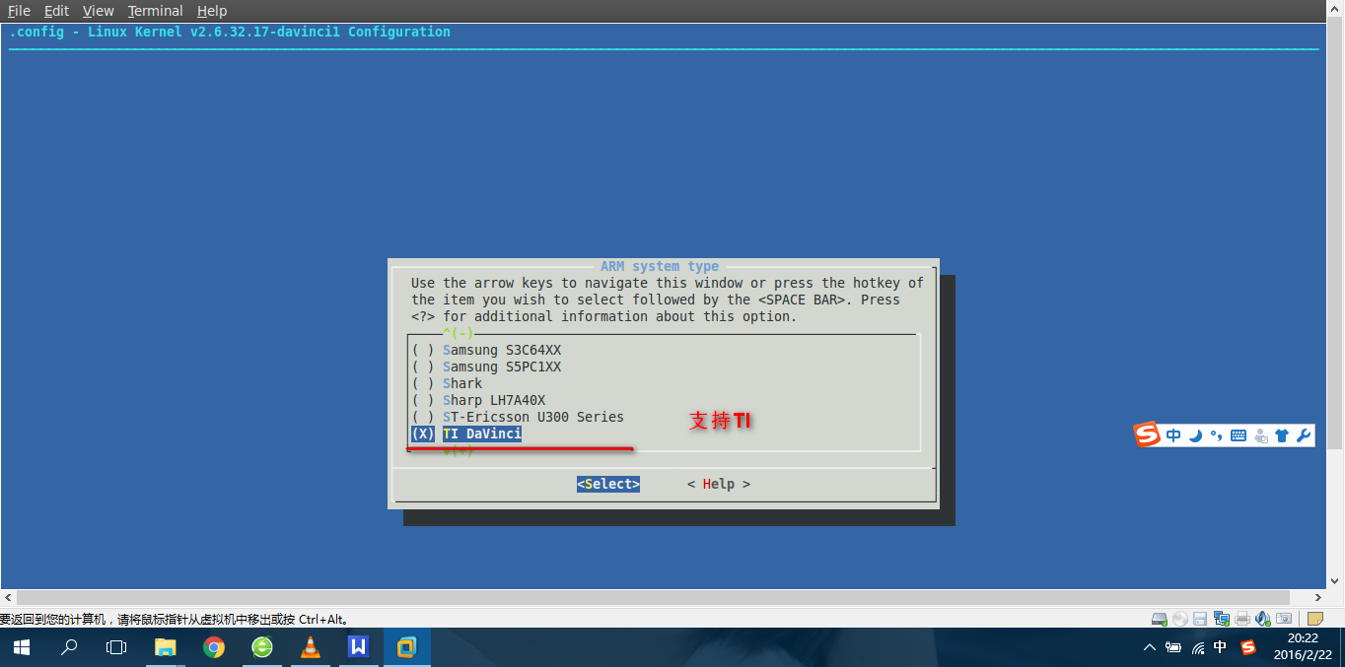Click the VMware printer device icon

point(1242,619)
